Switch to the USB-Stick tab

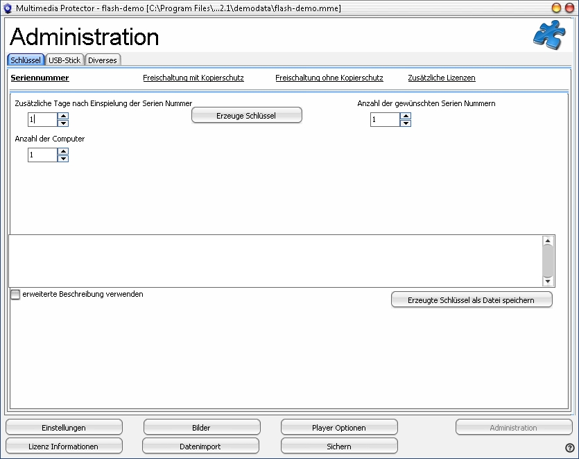tap(64, 60)
